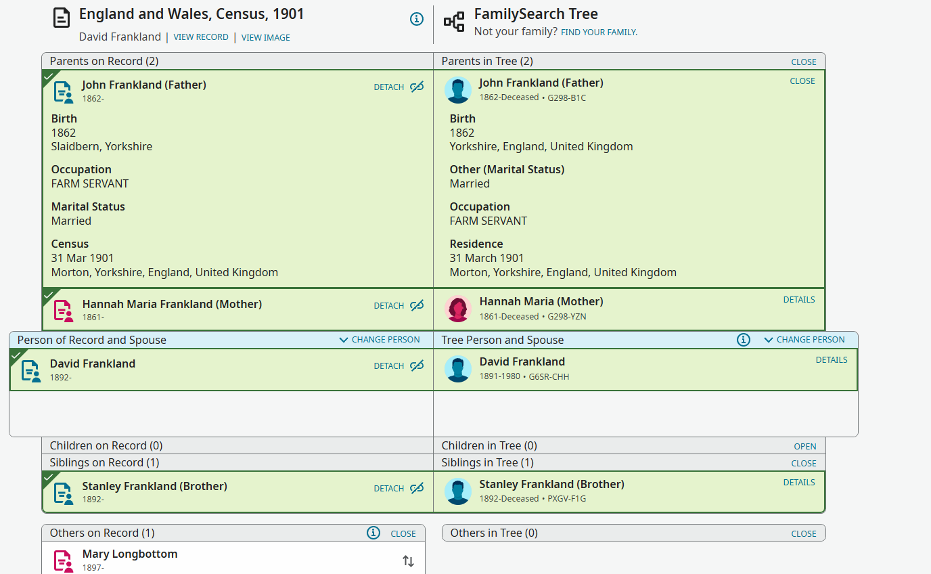
Task: Close the Siblings in Tree section
Action: click(x=804, y=464)
